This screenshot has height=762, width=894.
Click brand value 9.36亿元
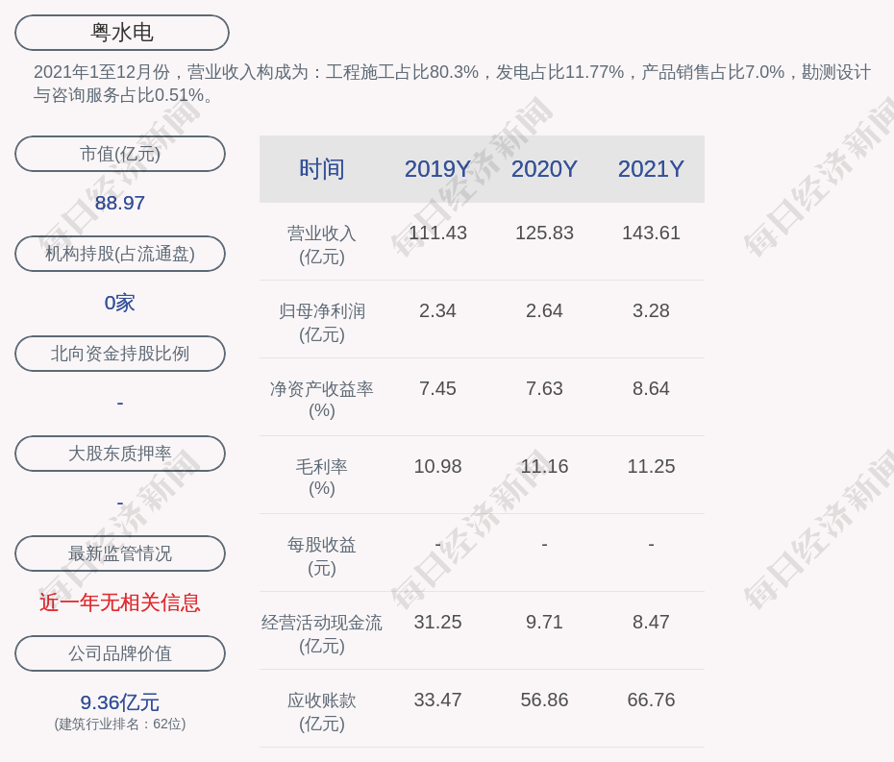click(120, 702)
